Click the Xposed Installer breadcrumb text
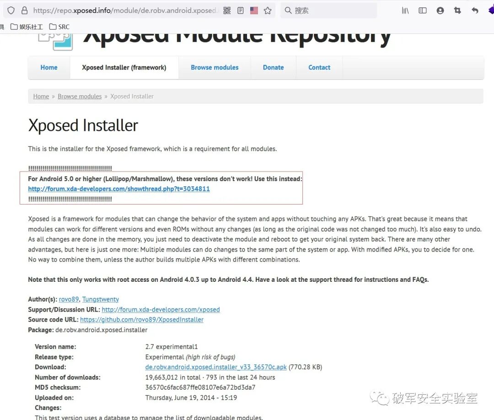 [132, 97]
